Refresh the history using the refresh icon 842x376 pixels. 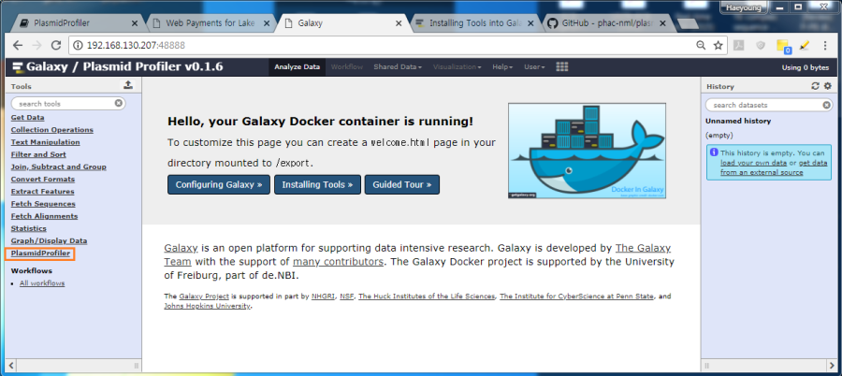815,86
